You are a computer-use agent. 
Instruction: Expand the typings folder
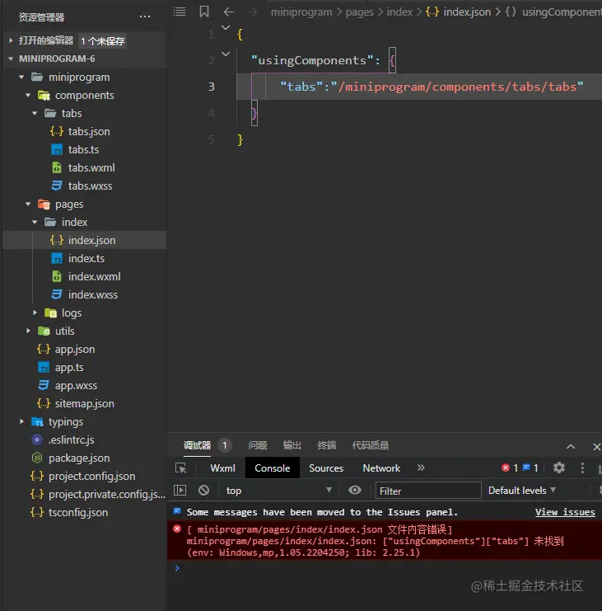(x=21, y=421)
